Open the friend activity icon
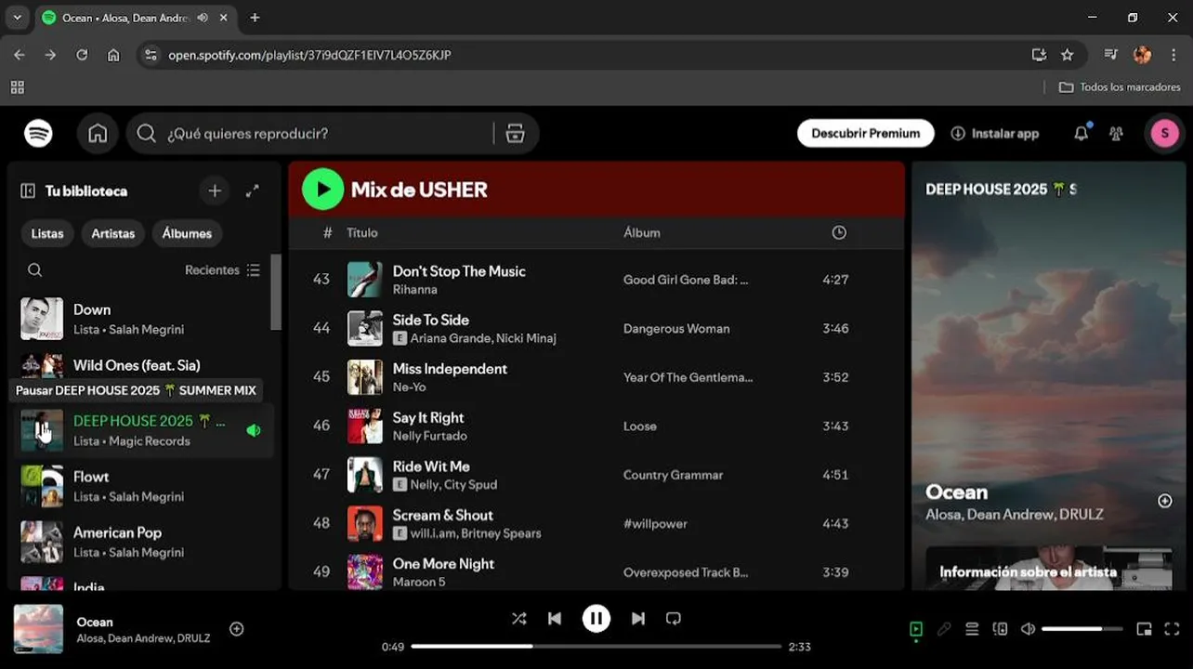This screenshot has height=669, width=1193. [x=1116, y=134]
